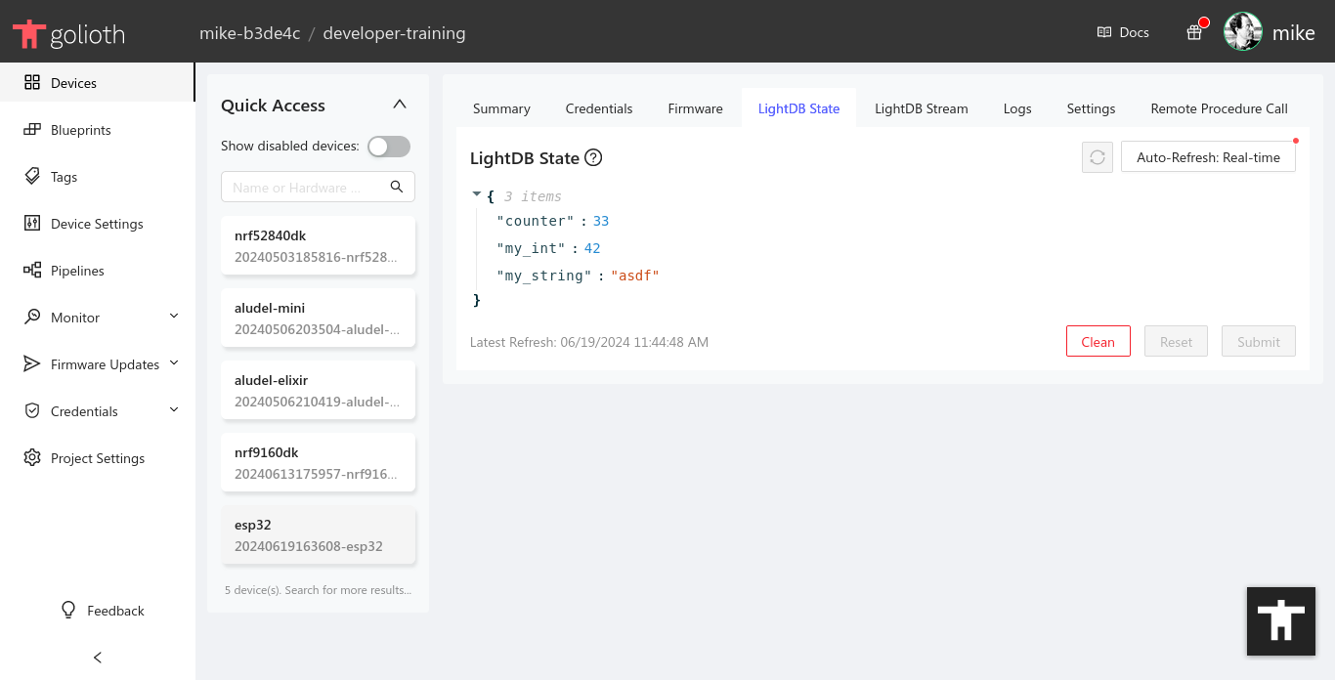Image resolution: width=1335 pixels, height=680 pixels.
Task: Open the Auto-Refresh: Real-time dropdown
Action: coord(1208,155)
